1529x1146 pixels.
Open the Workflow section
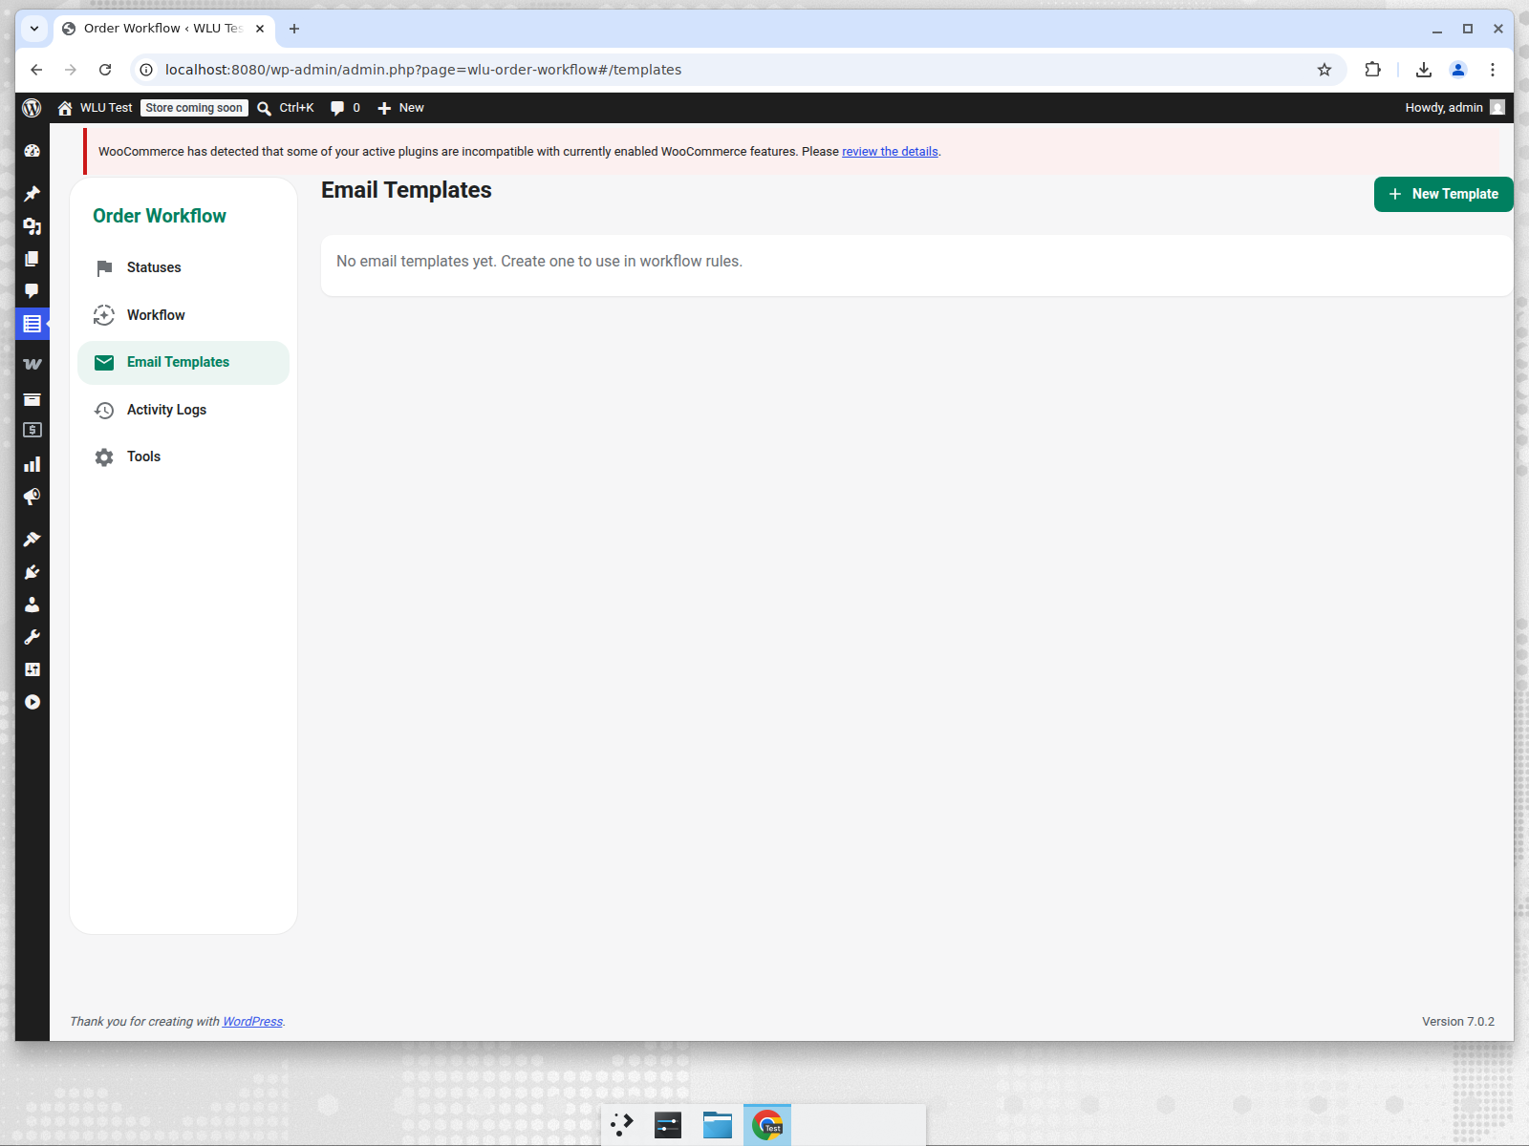183,315
